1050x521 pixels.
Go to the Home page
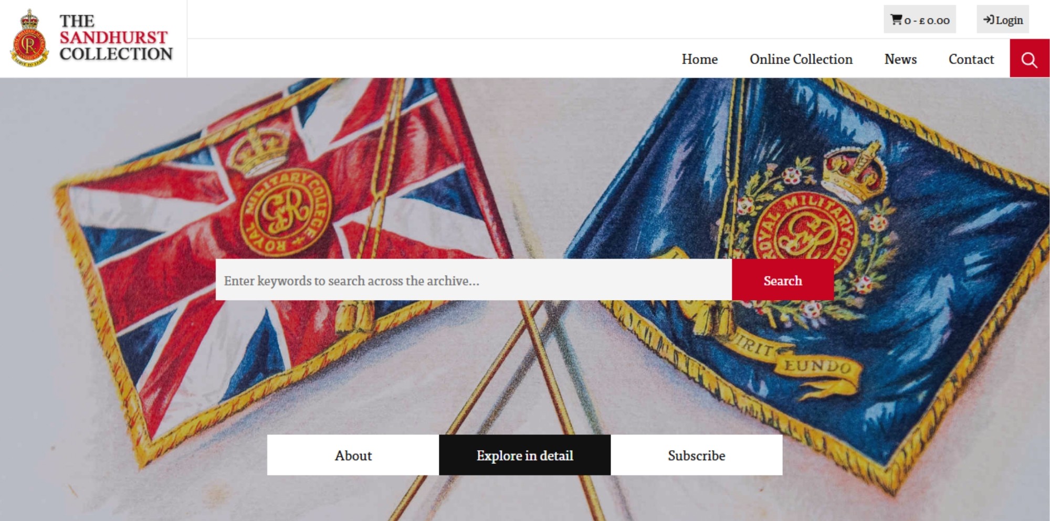[699, 59]
